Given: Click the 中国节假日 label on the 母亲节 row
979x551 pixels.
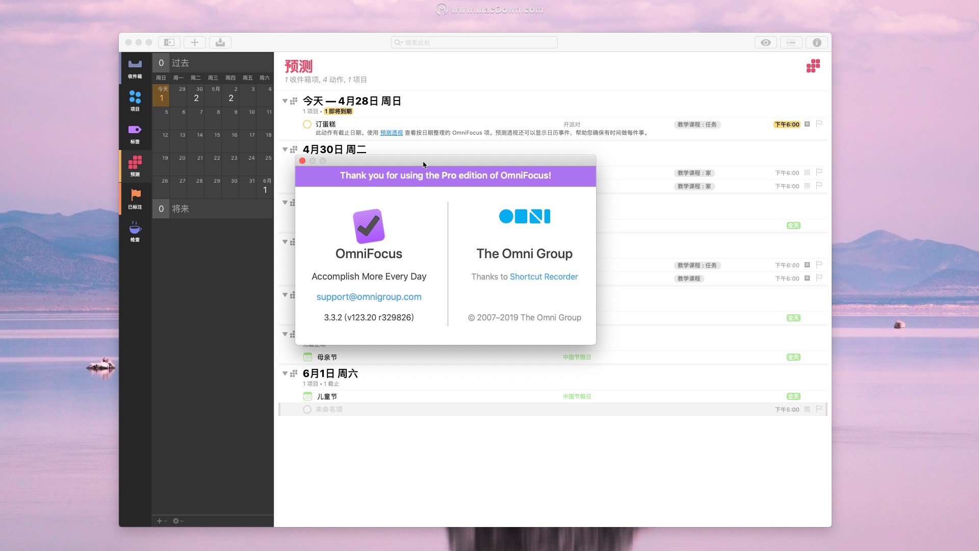Looking at the screenshot, I should point(577,357).
